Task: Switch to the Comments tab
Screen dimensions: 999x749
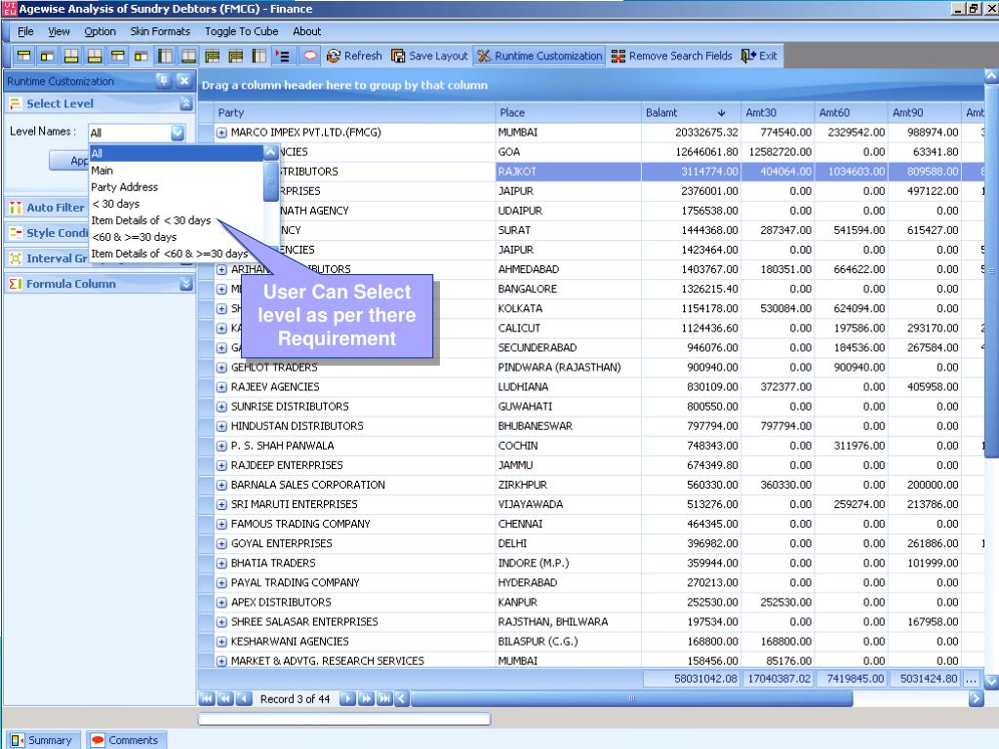Action: tap(126, 740)
